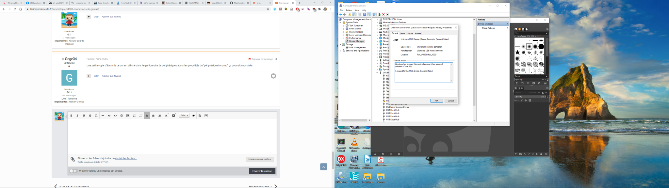This screenshot has height=188, width=669.
Task: Click in the reply text area
Action: click(172, 136)
